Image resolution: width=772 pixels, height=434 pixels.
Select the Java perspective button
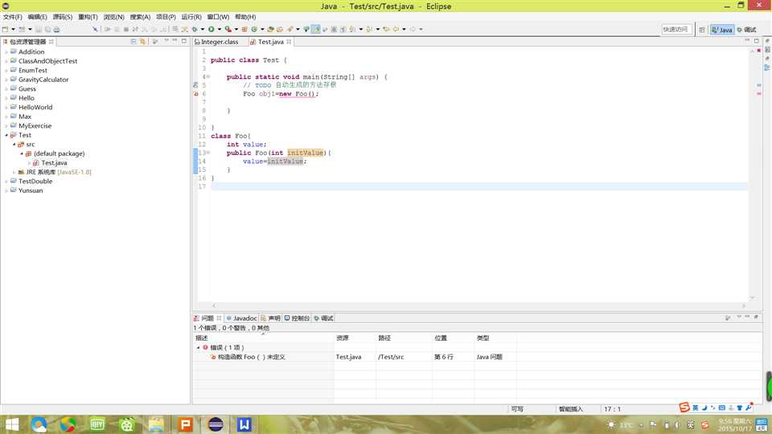(722, 30)
